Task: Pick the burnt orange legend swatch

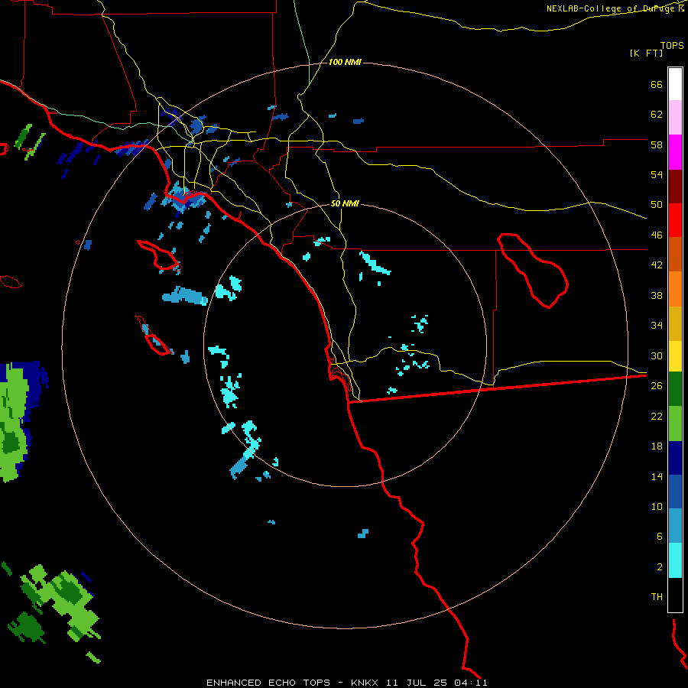Action: point(675,255)
